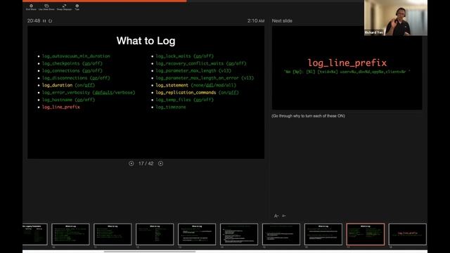
Task: Select the Logging Parameters slide thumbnail
Action: [x=35, y=234]
